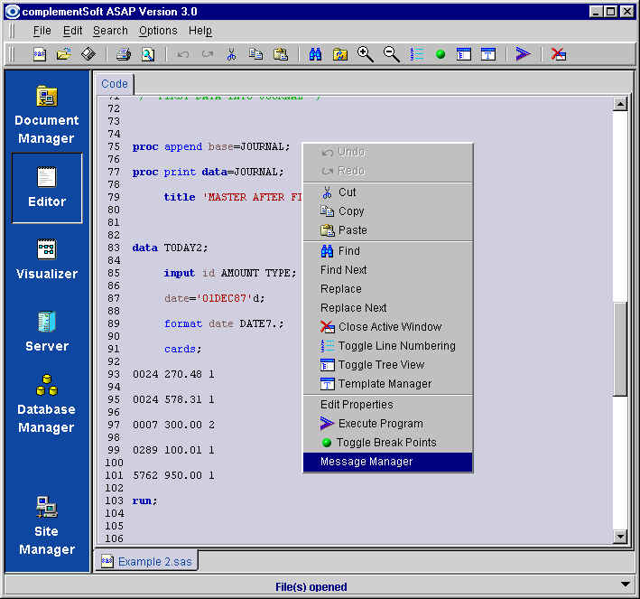Click the Save diskette toolbar icon
This screenshot has width=640, height=599.
coord(88,54)
